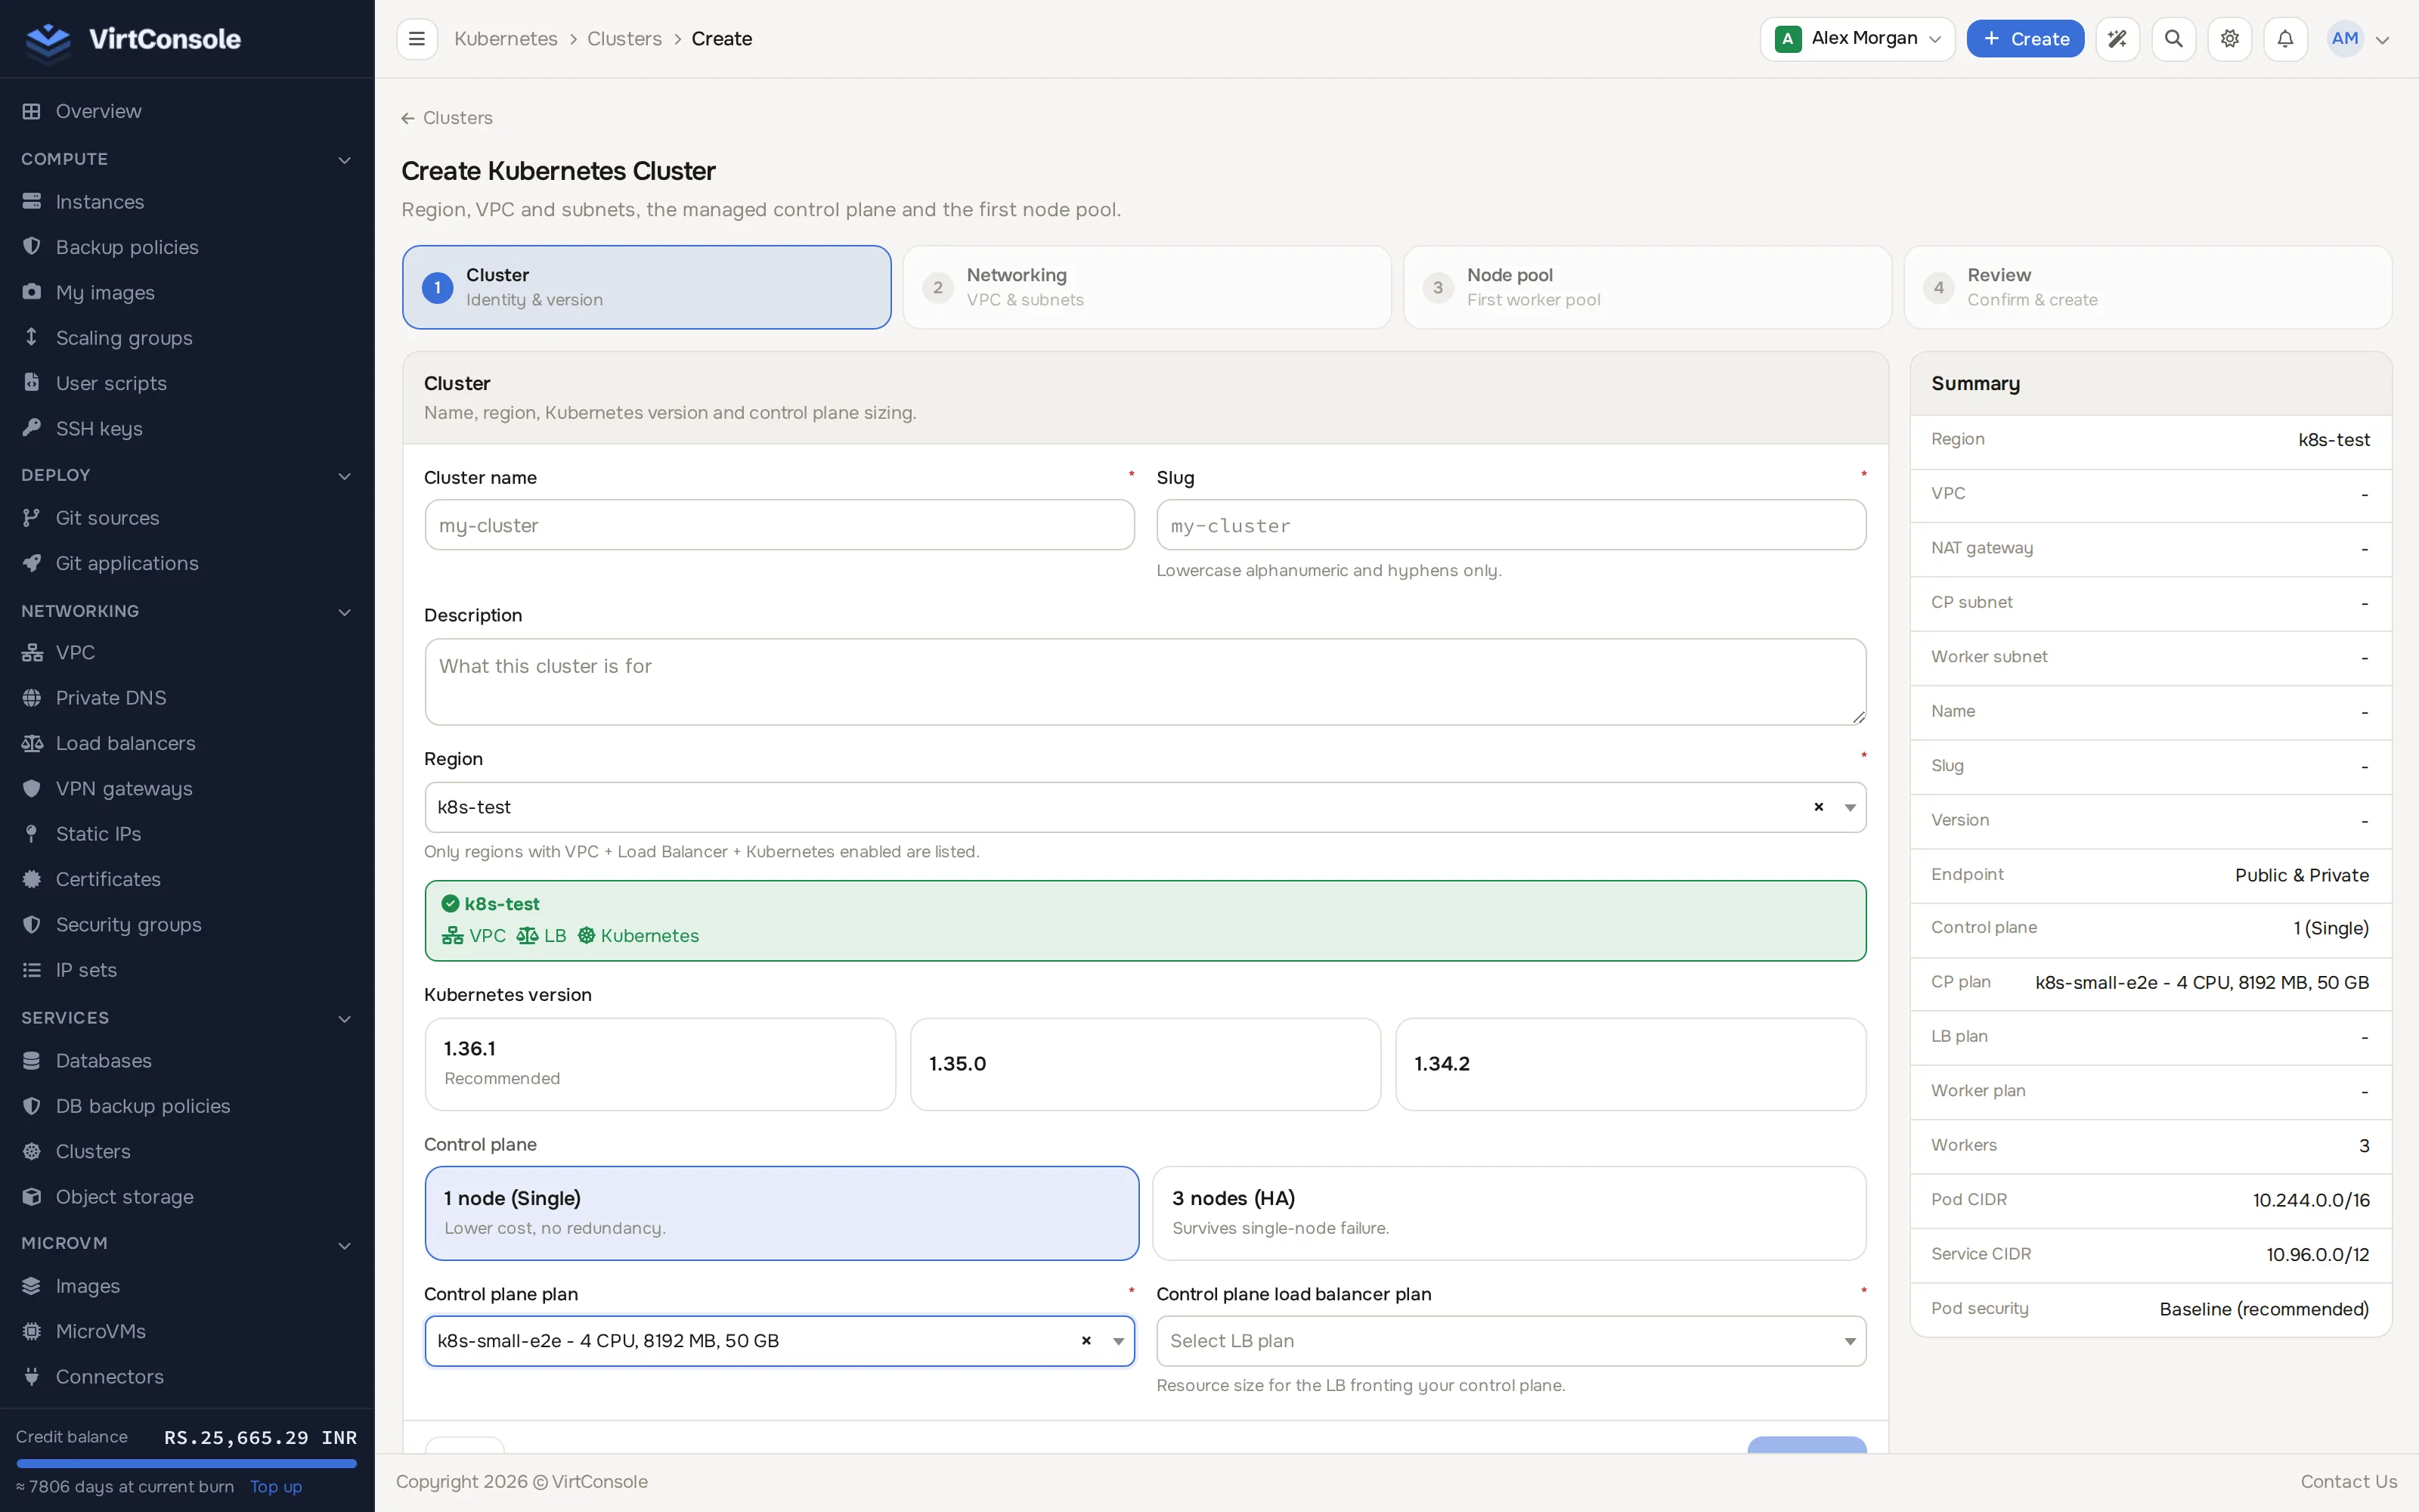The width and height of the screenshot is (2419, 1512).
Task: Open Select LB plan dropdown
Action: click(x=1510, y=1341)
